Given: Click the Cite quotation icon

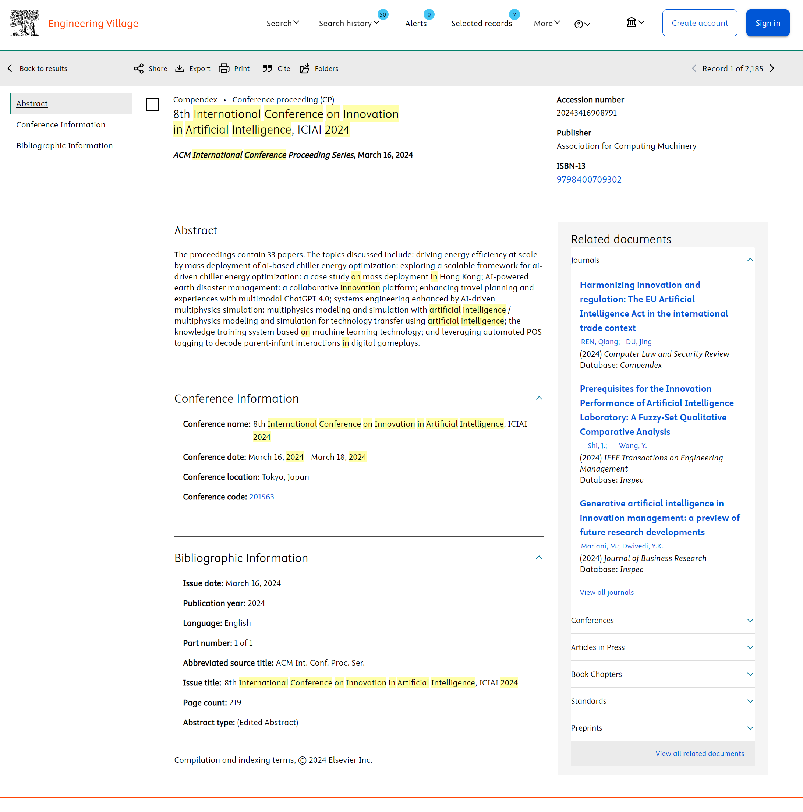Looking at the screenshot, I should pos(267,68).
